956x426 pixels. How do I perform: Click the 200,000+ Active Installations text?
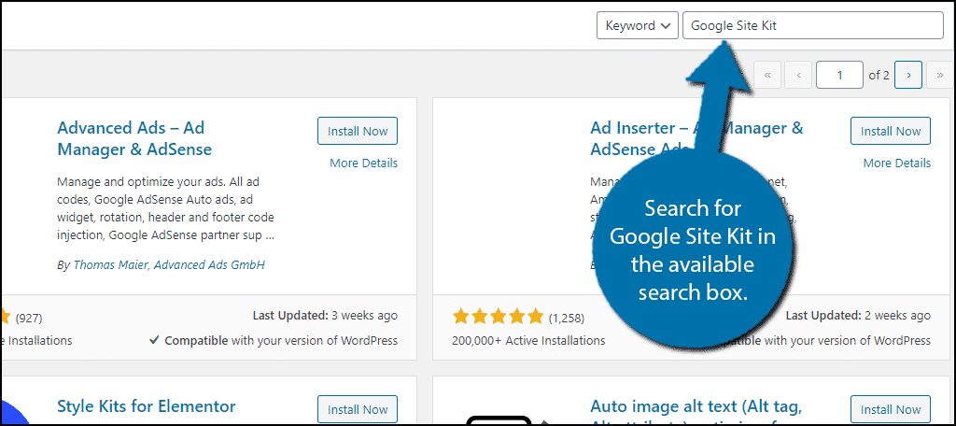[x=528, y=341]
